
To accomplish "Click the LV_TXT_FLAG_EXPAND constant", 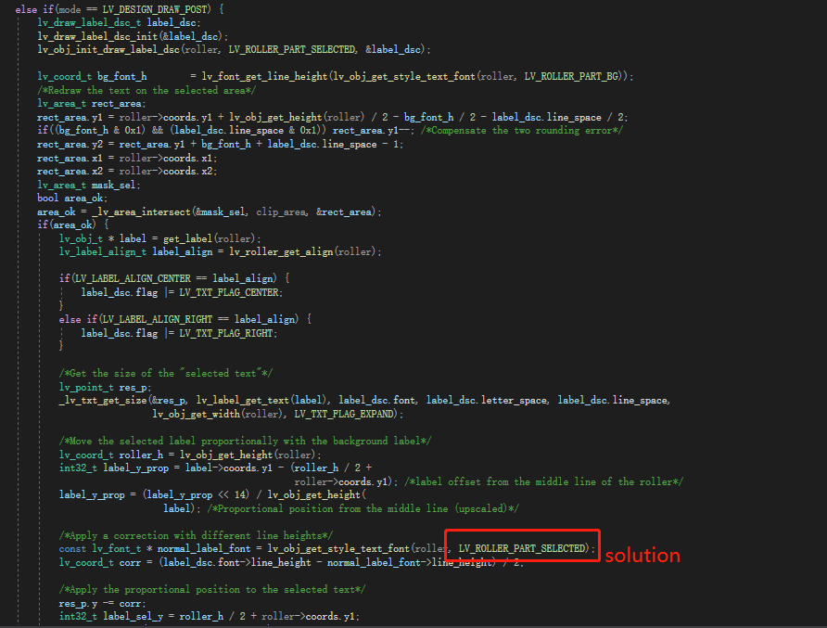I will (x=343, y=415).
